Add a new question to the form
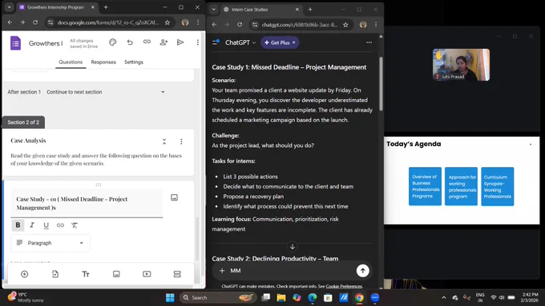The height and width of the screenshot is (306, 545). (x=24, y=274)
